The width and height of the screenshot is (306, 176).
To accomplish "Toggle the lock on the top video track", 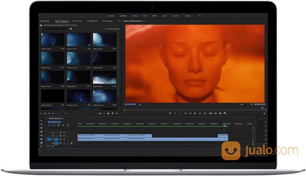I will click(x=53, y=132).
